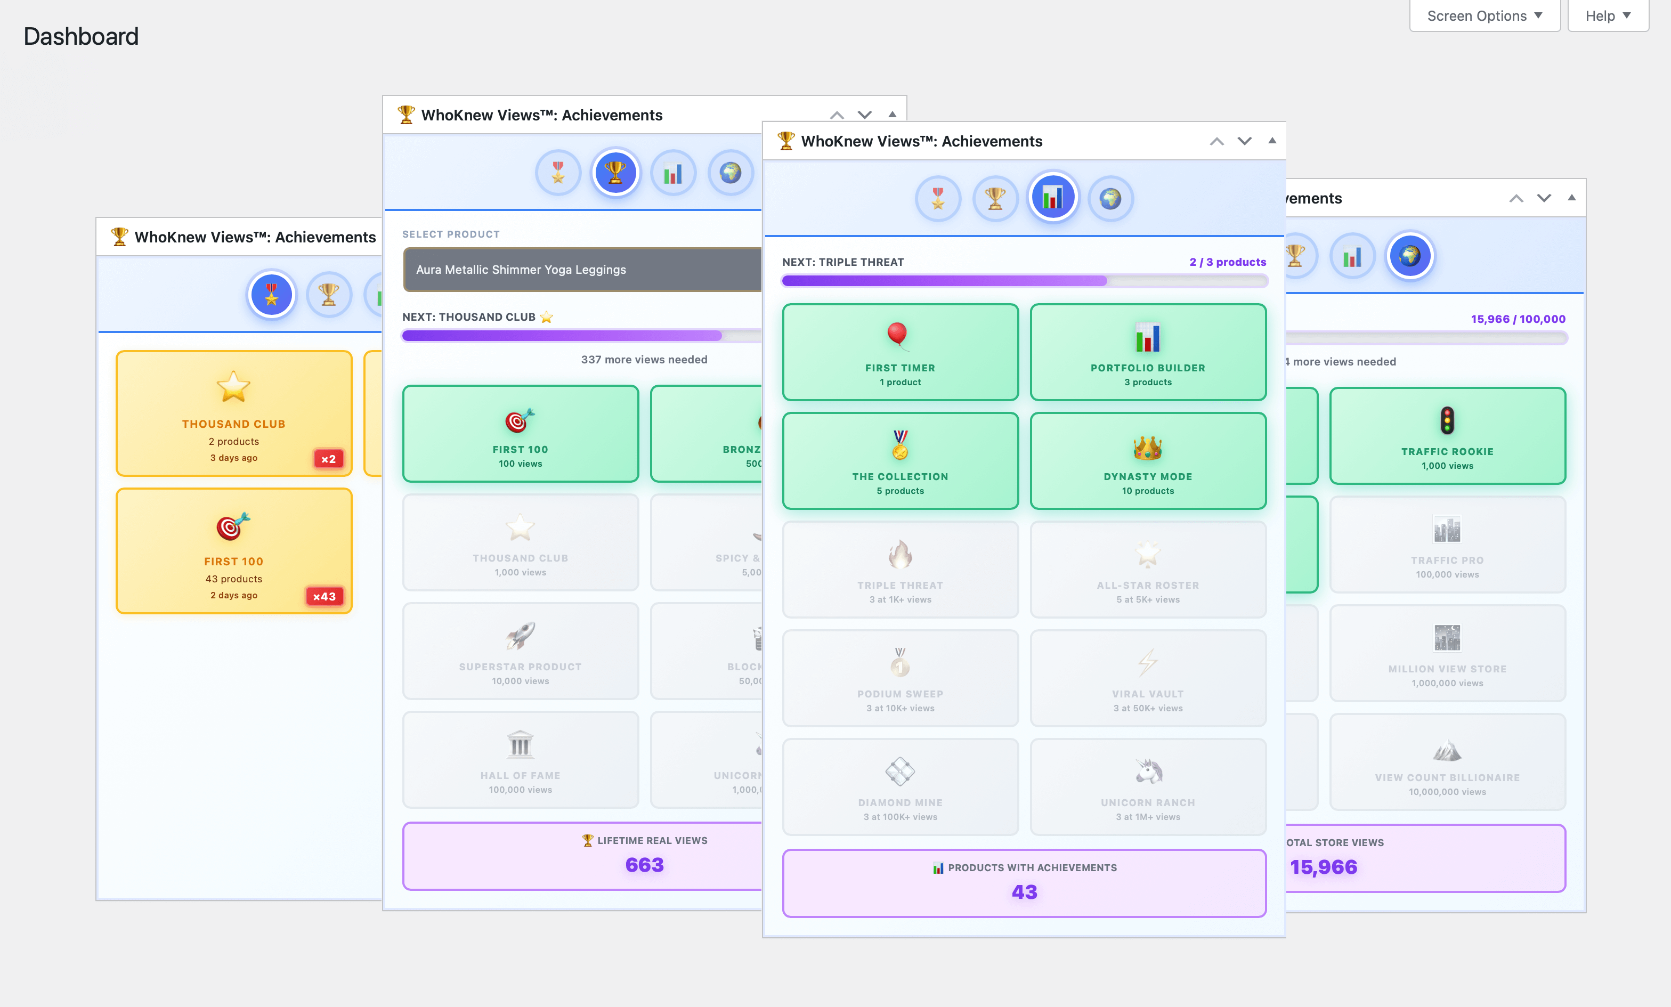1671x1007 pixels.
Task: Collapse the second Achievements widget titlebar
Action: click(x=893, y=115)
